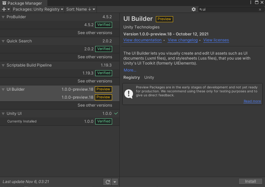Select Quick Search 2.0.2 Verified version row
This screenshot has height=187, width=265.
point(60,49)
